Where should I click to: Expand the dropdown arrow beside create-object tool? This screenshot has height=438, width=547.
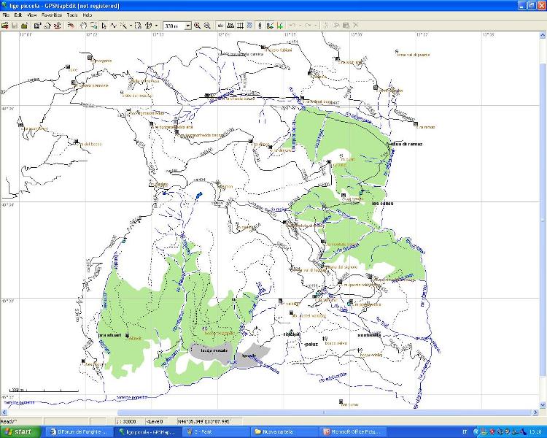click(130, 26)
